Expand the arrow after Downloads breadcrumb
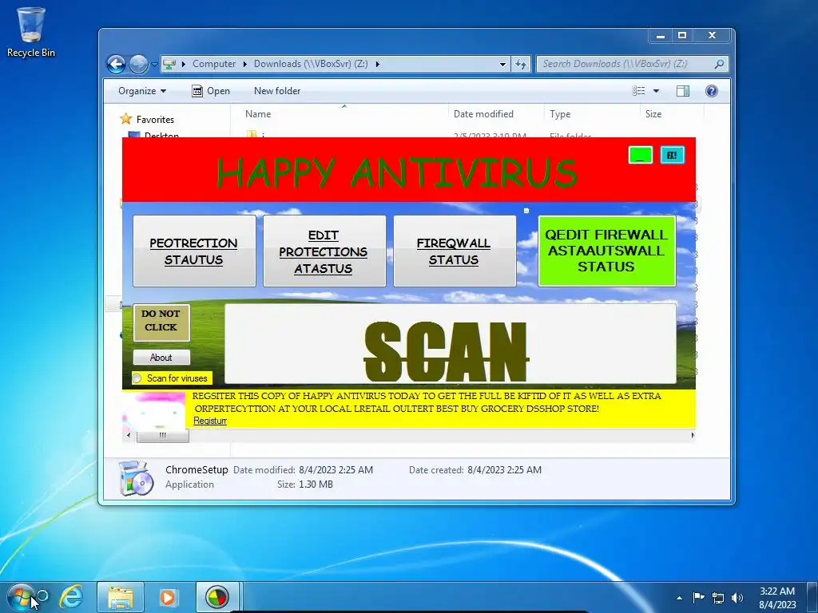Screen dimensions: 818x613 377,64
